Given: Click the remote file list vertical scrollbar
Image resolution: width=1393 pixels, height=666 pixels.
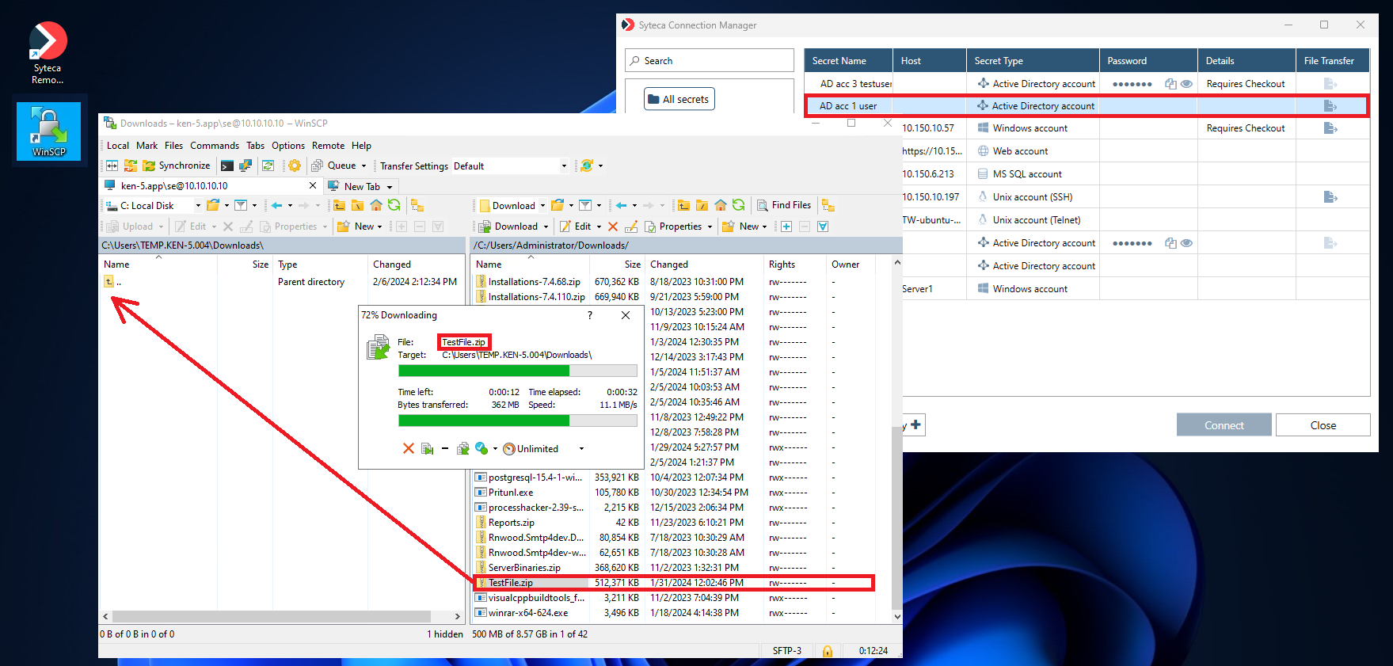Looking at the screenshot, I should (896, 475).
